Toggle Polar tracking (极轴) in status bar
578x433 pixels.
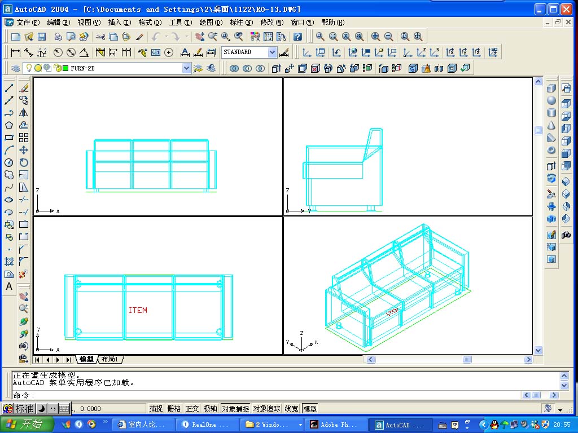tap(210, 409)
